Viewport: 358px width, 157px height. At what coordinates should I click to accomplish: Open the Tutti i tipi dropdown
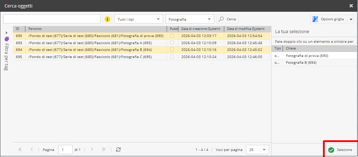coord(138,19)
